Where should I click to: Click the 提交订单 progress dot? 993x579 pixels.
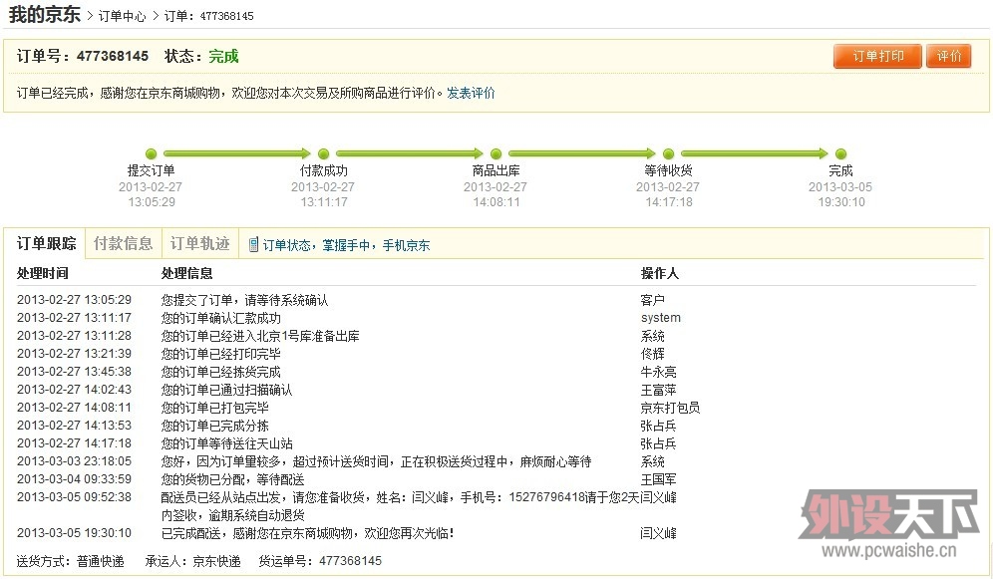click(x=151, y=153)
